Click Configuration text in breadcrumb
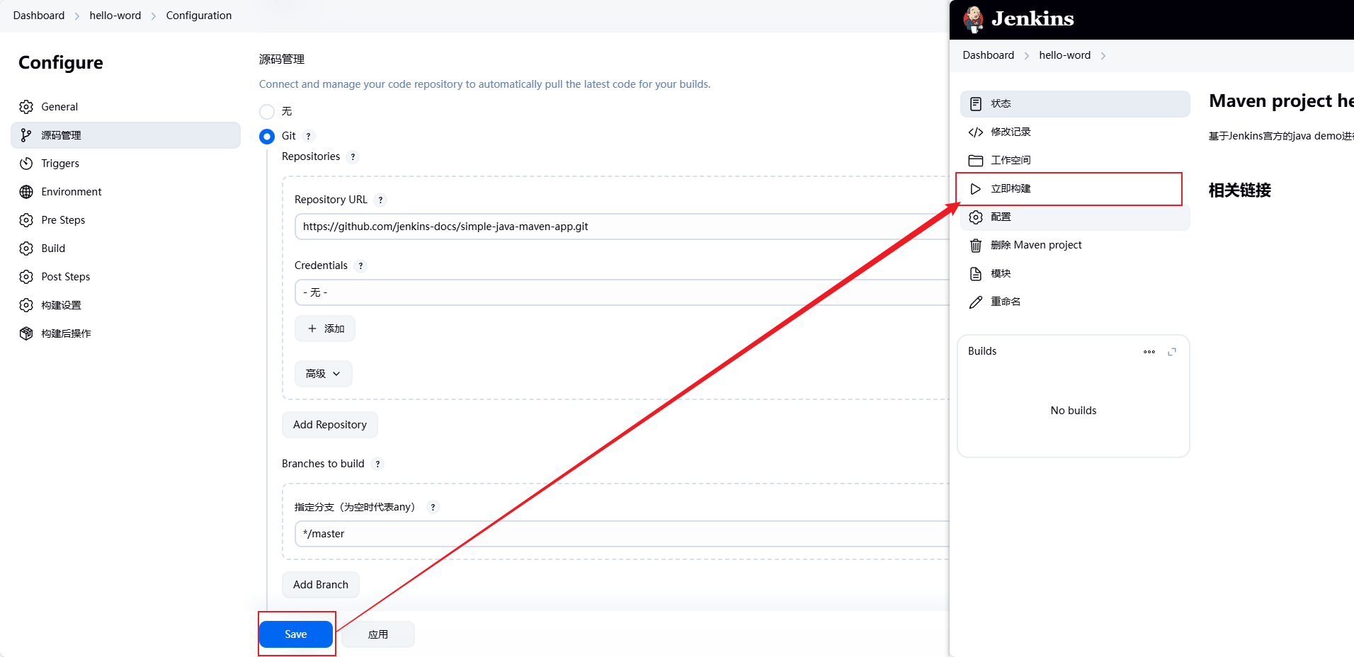 click(x=199, y=16)
